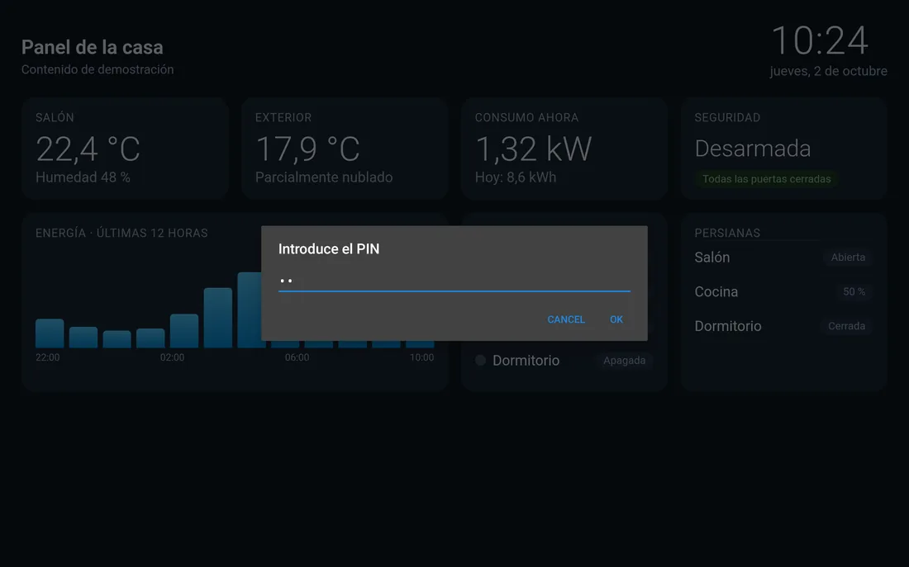The width and height of the screenshot is (909, 567).
Task: Click the EXTERIOR card label
Action: click(x=283, y=117)
